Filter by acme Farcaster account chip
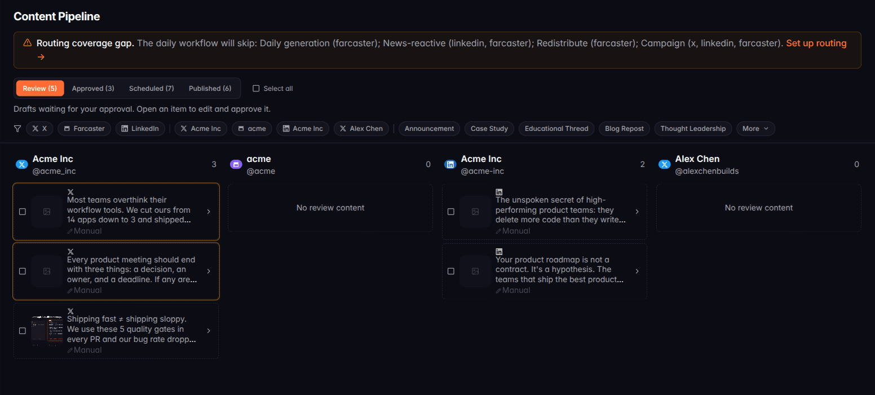875x395 pixels. pos(252,129)
